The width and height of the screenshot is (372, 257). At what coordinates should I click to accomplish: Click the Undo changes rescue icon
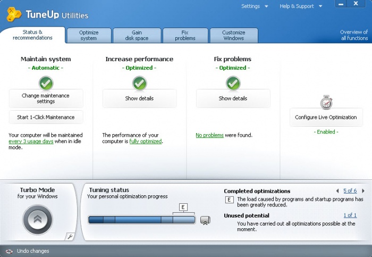click(x=9, y=251)
